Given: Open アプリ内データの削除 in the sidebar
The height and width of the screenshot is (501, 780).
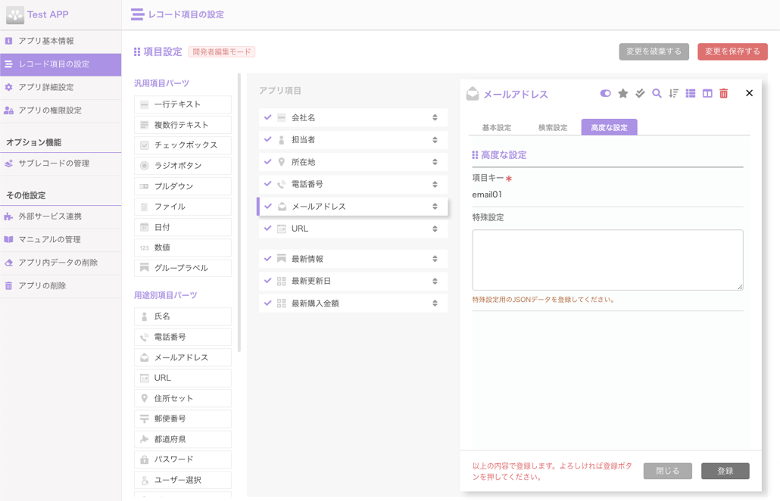Looking at the screenshot, I should click(61, 263).
